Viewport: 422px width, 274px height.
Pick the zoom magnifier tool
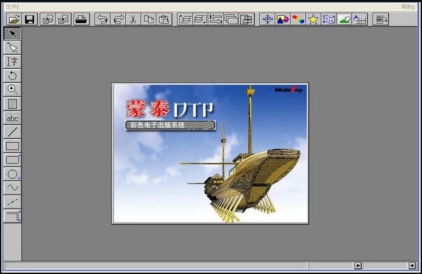(x=13, y=90)
